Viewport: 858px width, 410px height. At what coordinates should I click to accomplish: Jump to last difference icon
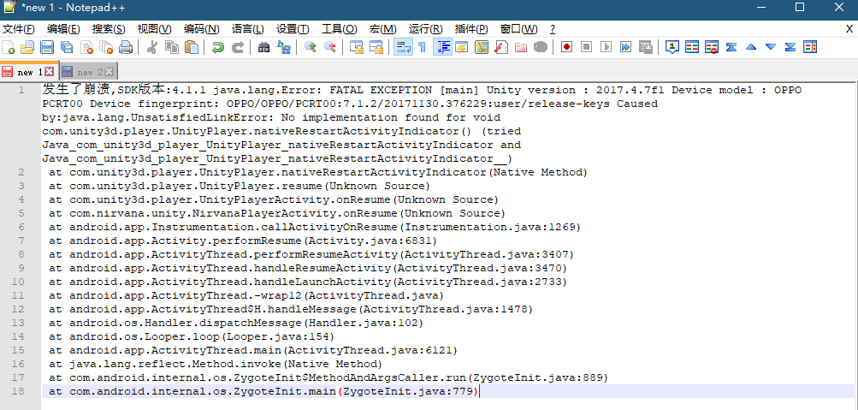pos(790,48)
